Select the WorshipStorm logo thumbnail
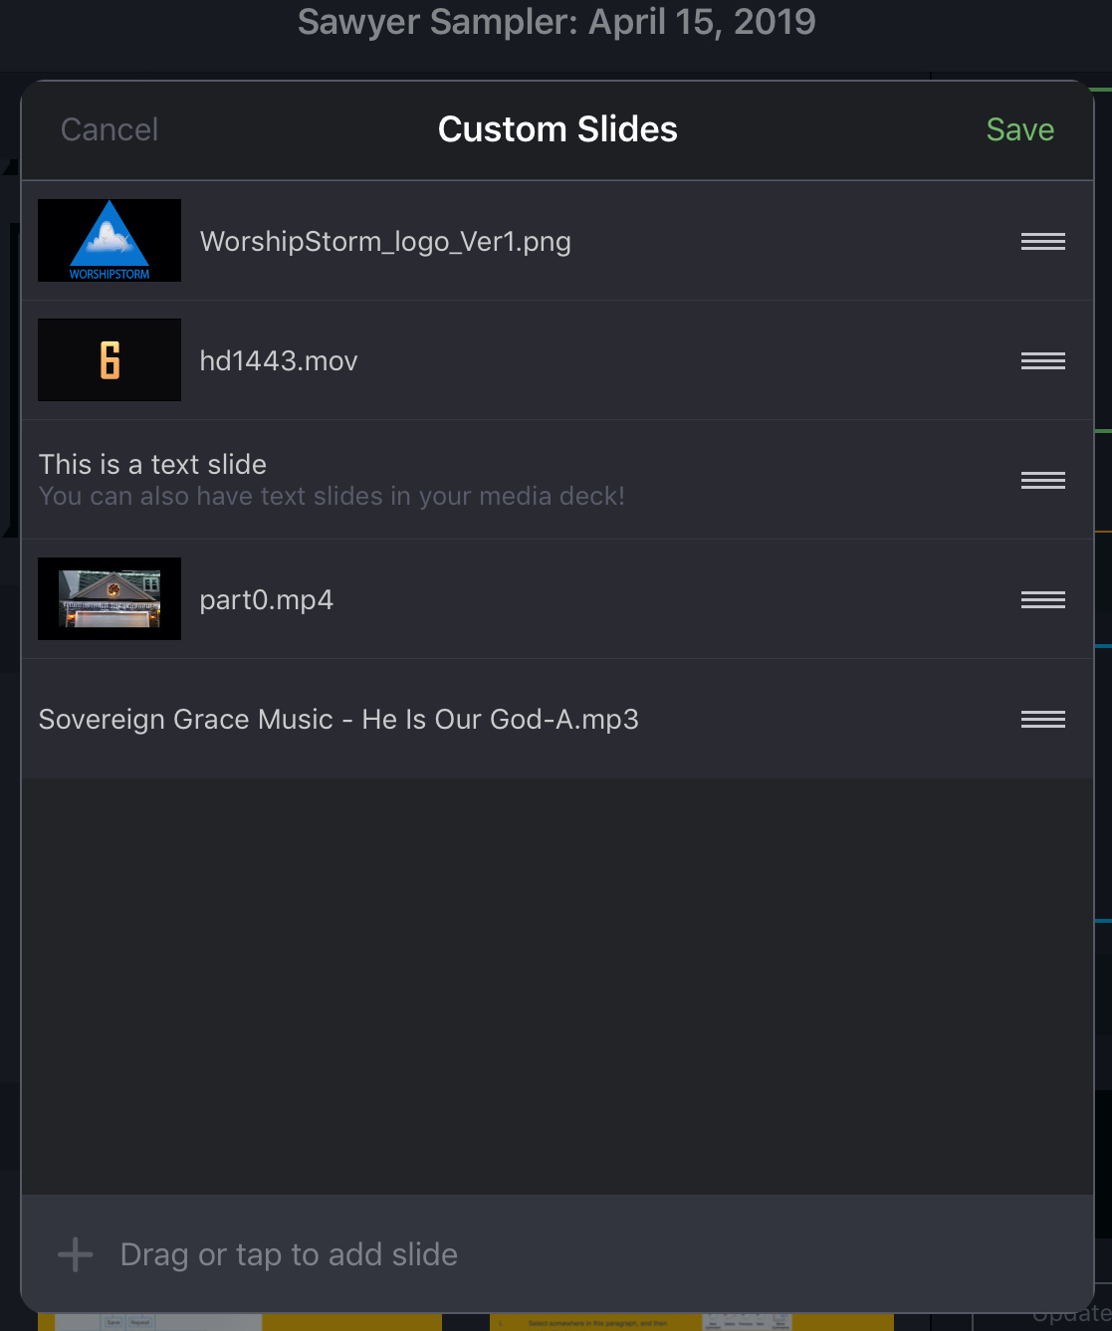The image size is (1112, 1331). click(x=110, y=240)
